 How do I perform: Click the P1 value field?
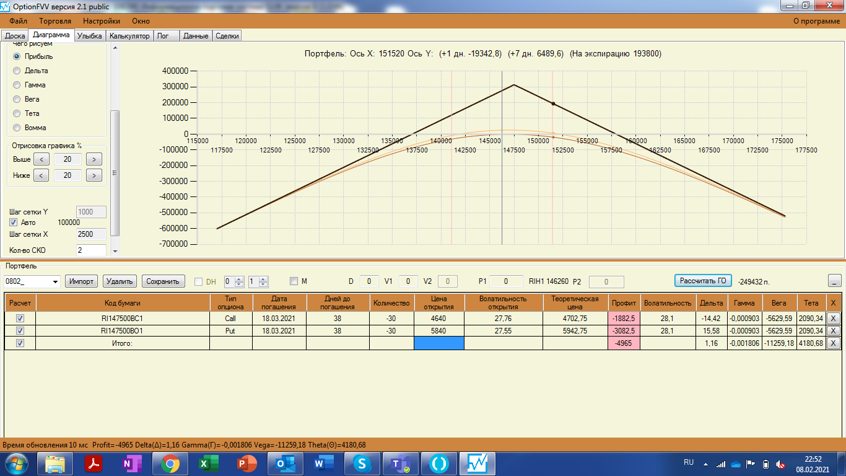[x=505, y=281]
